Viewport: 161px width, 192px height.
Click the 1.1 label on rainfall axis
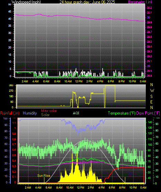tap(14, 123)
